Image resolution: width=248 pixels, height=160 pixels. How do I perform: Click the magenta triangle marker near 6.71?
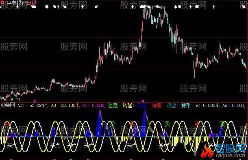click(x=34, y=101)
